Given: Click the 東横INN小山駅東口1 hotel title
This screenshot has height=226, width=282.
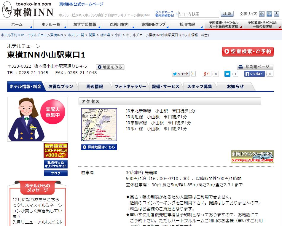Looking at the screenshot, I should [x=46, y=55].
